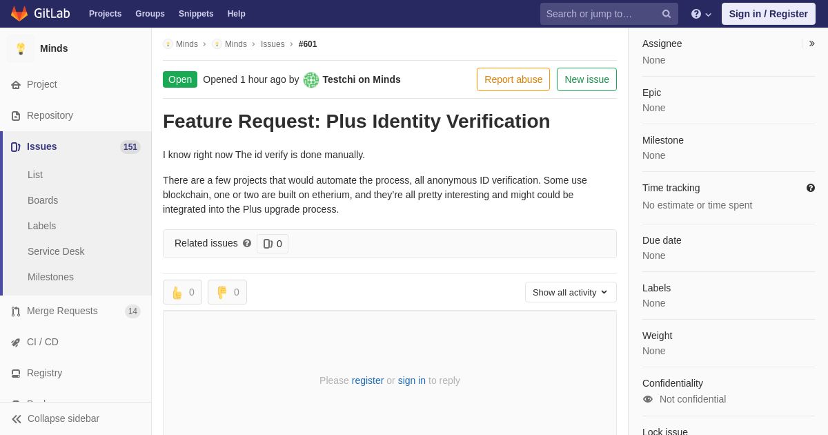The height and width of the screenshot is (435, 828).
Task: Open the Groups menu in navbar
Action: click(x=150, y=14)
